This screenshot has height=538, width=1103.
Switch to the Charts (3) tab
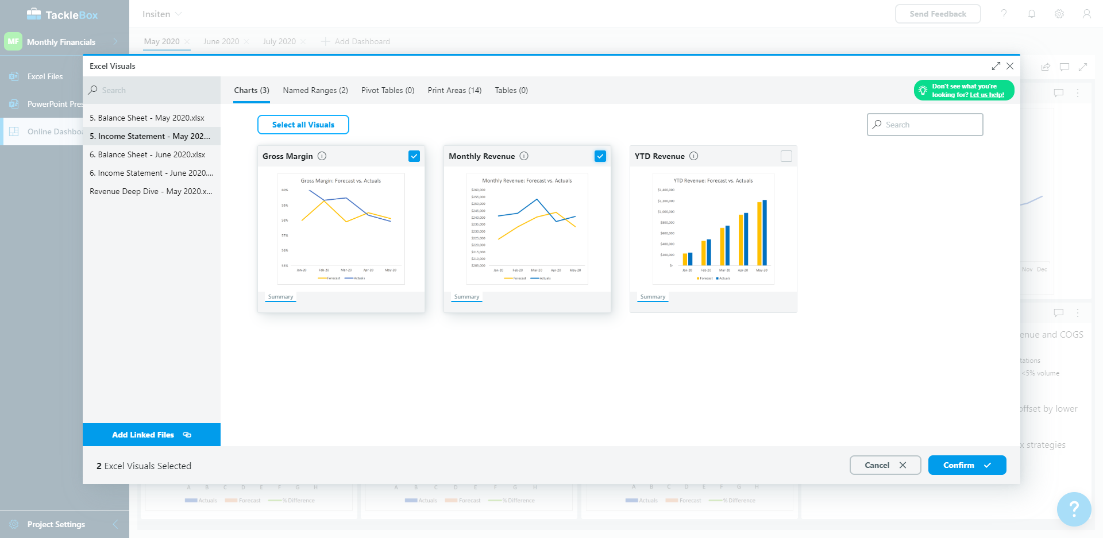coord(252,90)
